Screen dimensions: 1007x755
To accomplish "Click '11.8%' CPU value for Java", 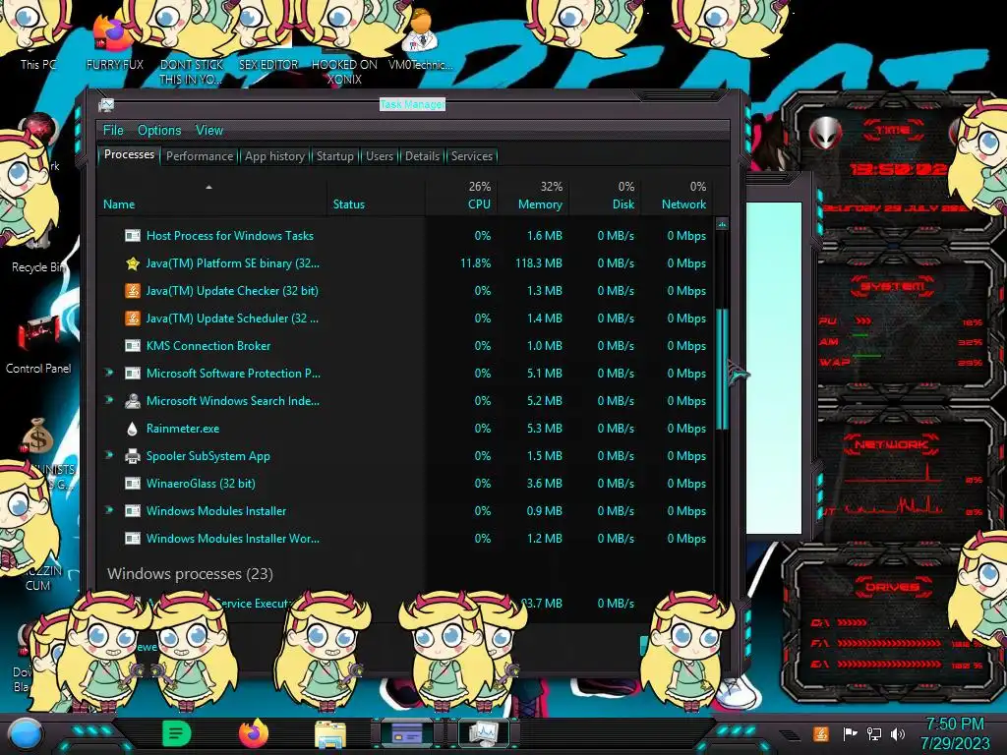I will coord(475,263).
